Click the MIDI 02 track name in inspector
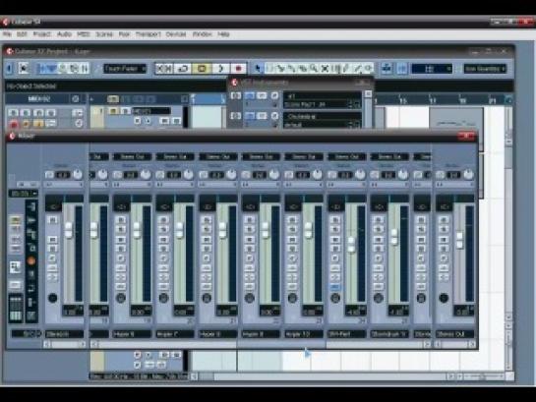Screen dimensions: 536x402 [39, 99]
